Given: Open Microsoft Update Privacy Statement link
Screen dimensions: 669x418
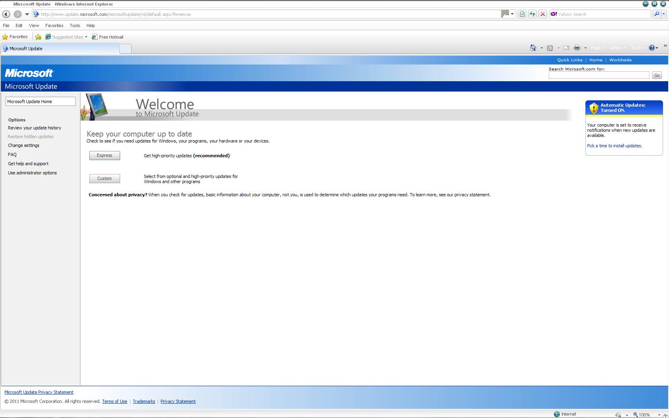Looking at the screenshot, I should pos(39,392).
